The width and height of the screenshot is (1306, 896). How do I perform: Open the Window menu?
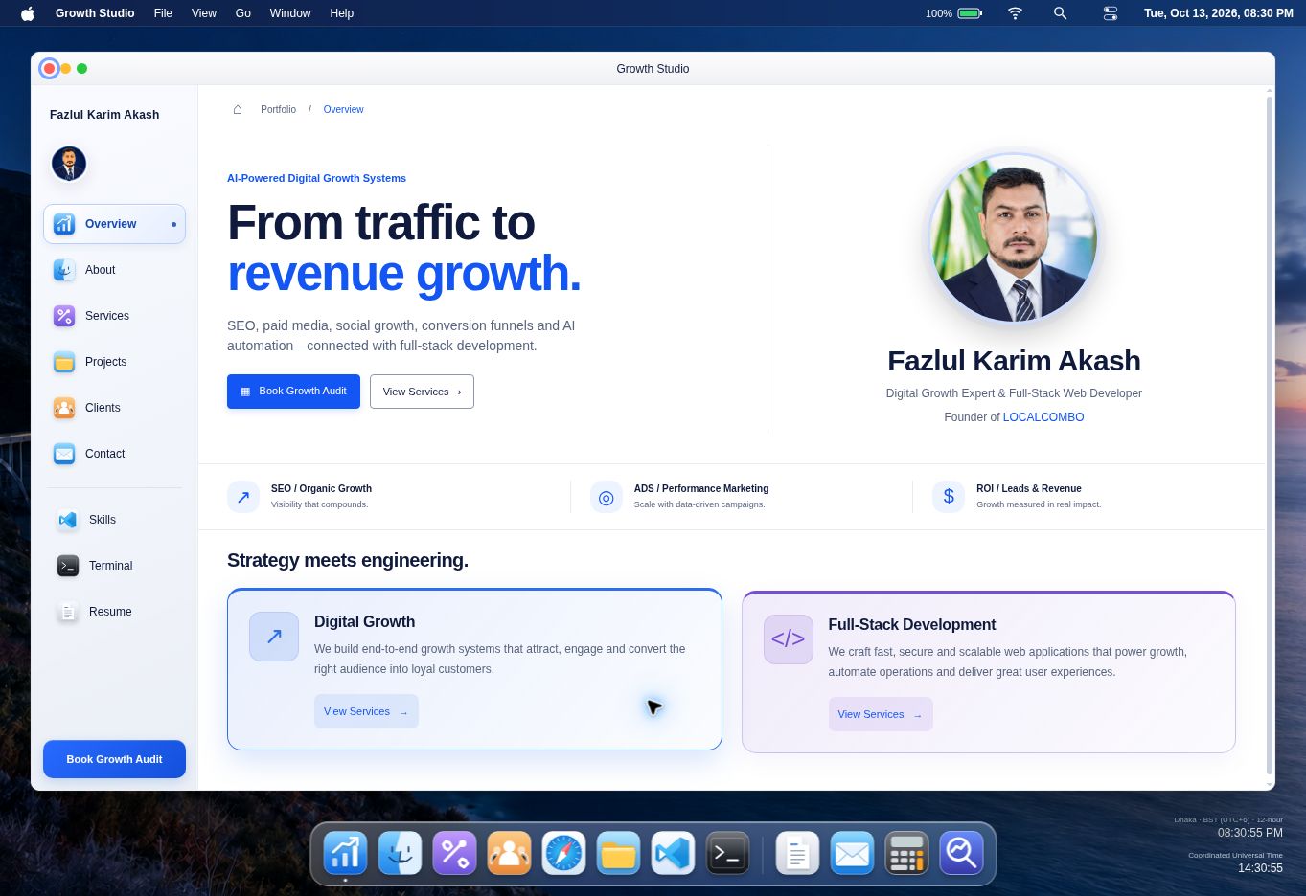(290, 13)
